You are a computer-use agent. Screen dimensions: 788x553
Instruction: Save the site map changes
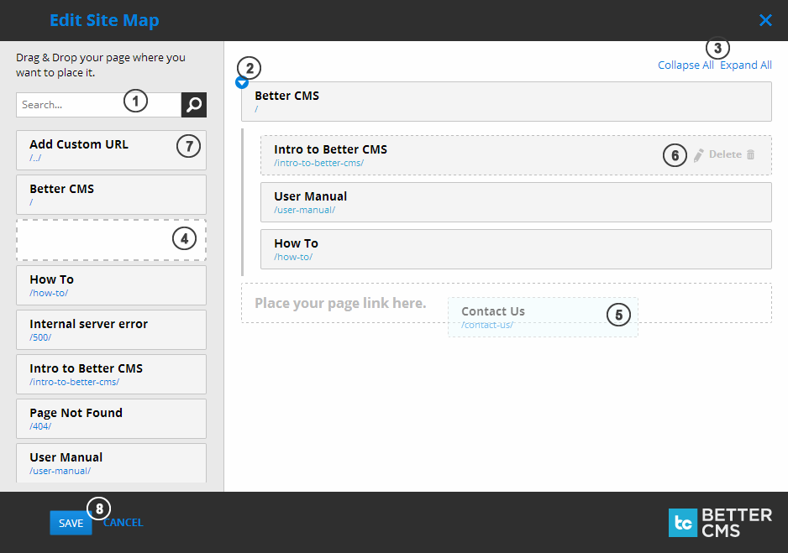[x=71, y=523]
